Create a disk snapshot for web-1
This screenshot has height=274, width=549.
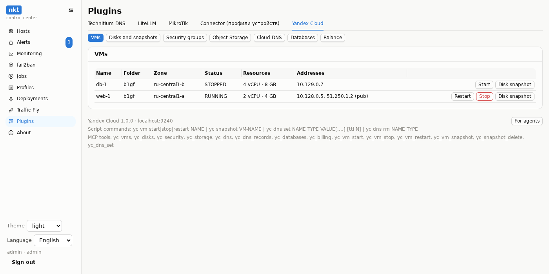point(515,96)
